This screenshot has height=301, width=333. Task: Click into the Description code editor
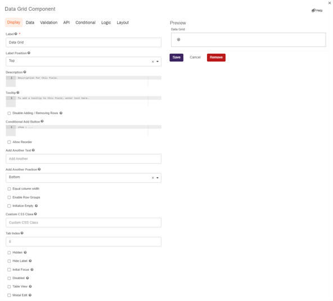[83, 82]
